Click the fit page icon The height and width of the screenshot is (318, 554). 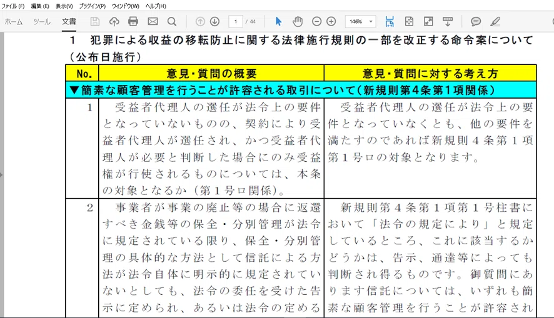click(409, 22)
